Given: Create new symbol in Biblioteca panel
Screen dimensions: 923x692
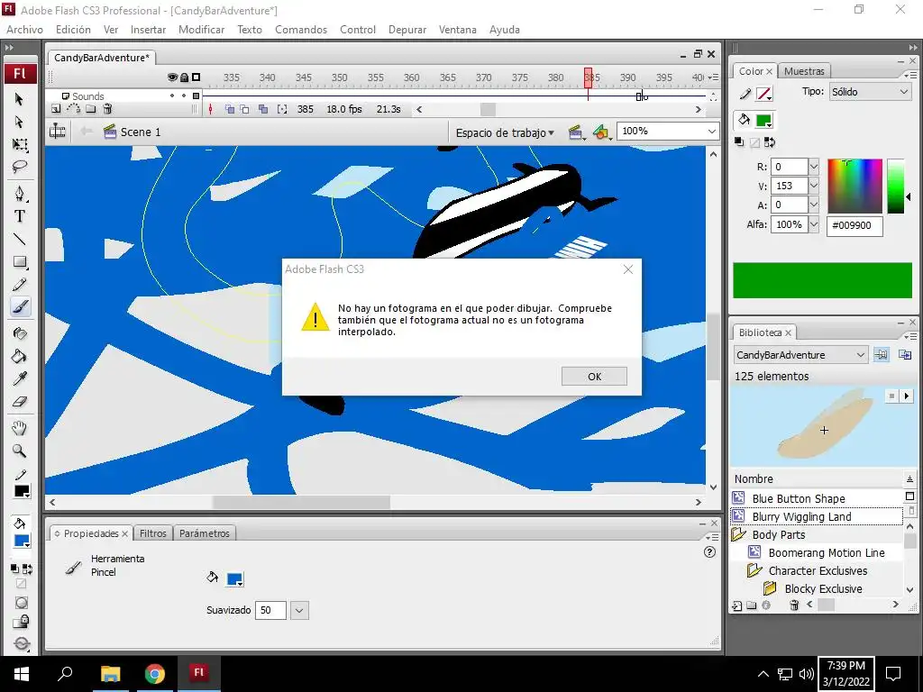Looking at the screenshot, I should [737, 605].
